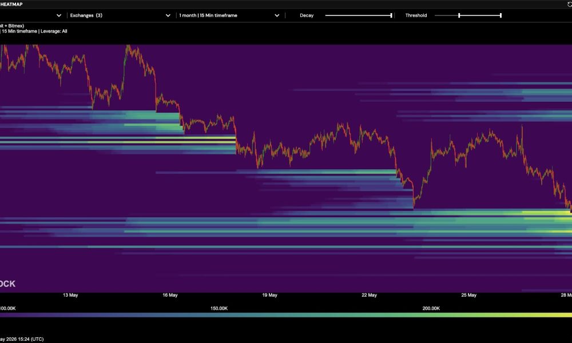Expand the leftmost dropdown chevron before Exchanges
The image size is (572, 343).
(59, 15)
